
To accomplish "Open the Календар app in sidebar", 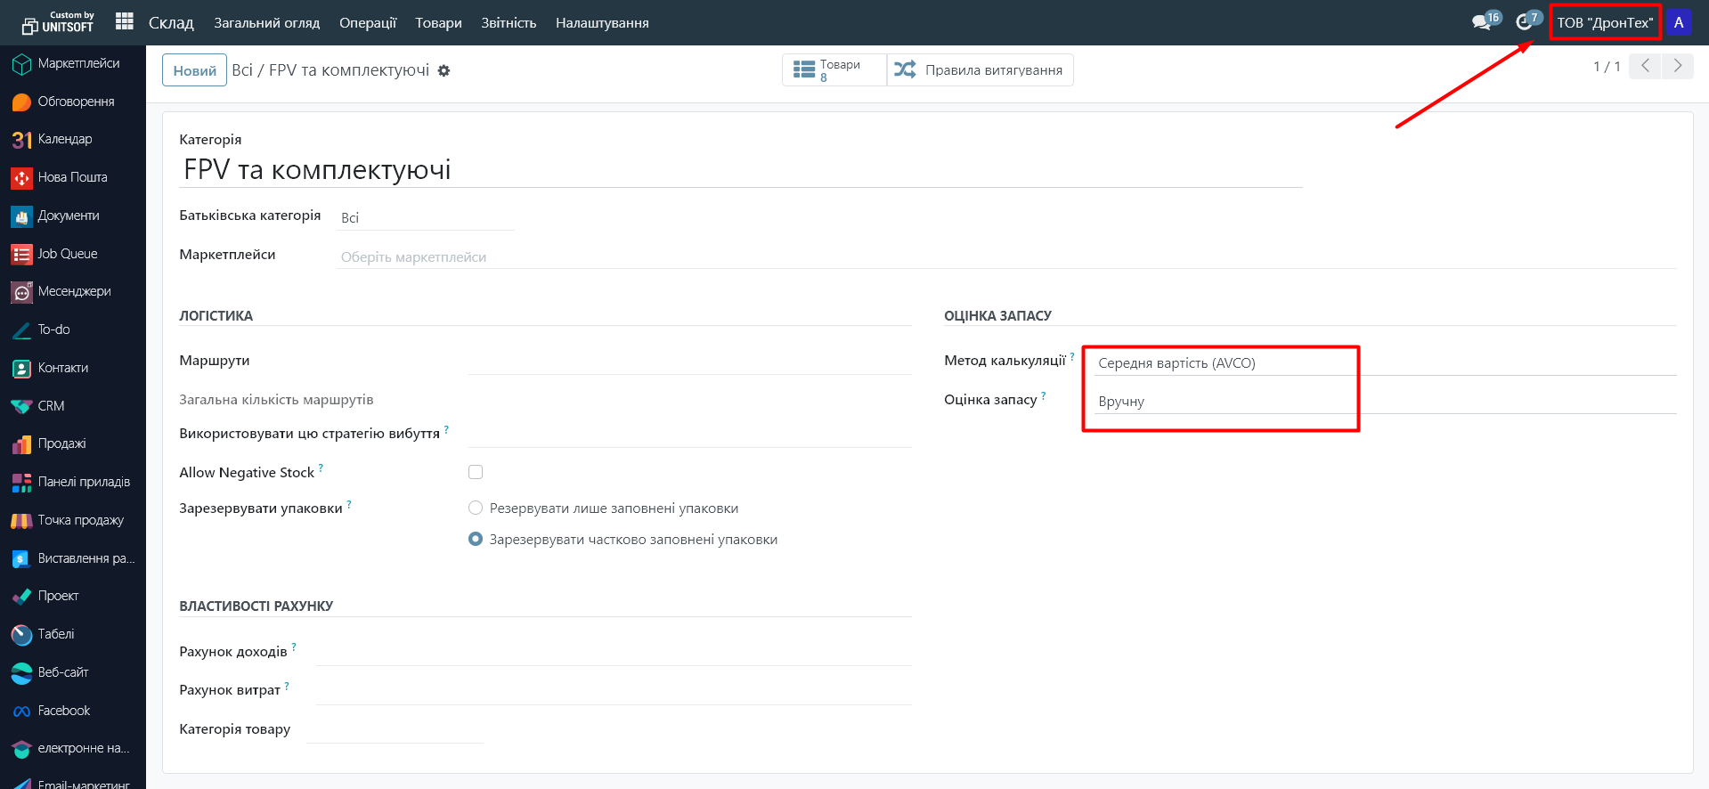I will pyautogui.click(x=64, y=139).
